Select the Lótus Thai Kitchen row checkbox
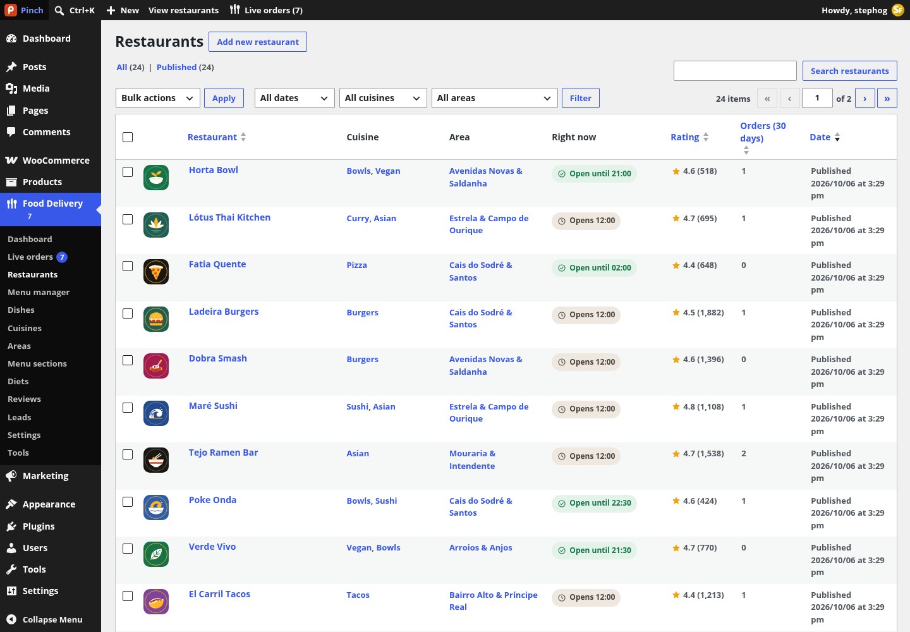The width and height of the screenshot is (910, 632). click(128, 219)
